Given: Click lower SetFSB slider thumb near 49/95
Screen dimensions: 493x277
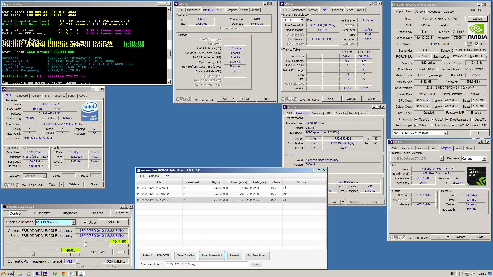Looking at the screenshot, I should pyautogui.click(x=33, y=253).
